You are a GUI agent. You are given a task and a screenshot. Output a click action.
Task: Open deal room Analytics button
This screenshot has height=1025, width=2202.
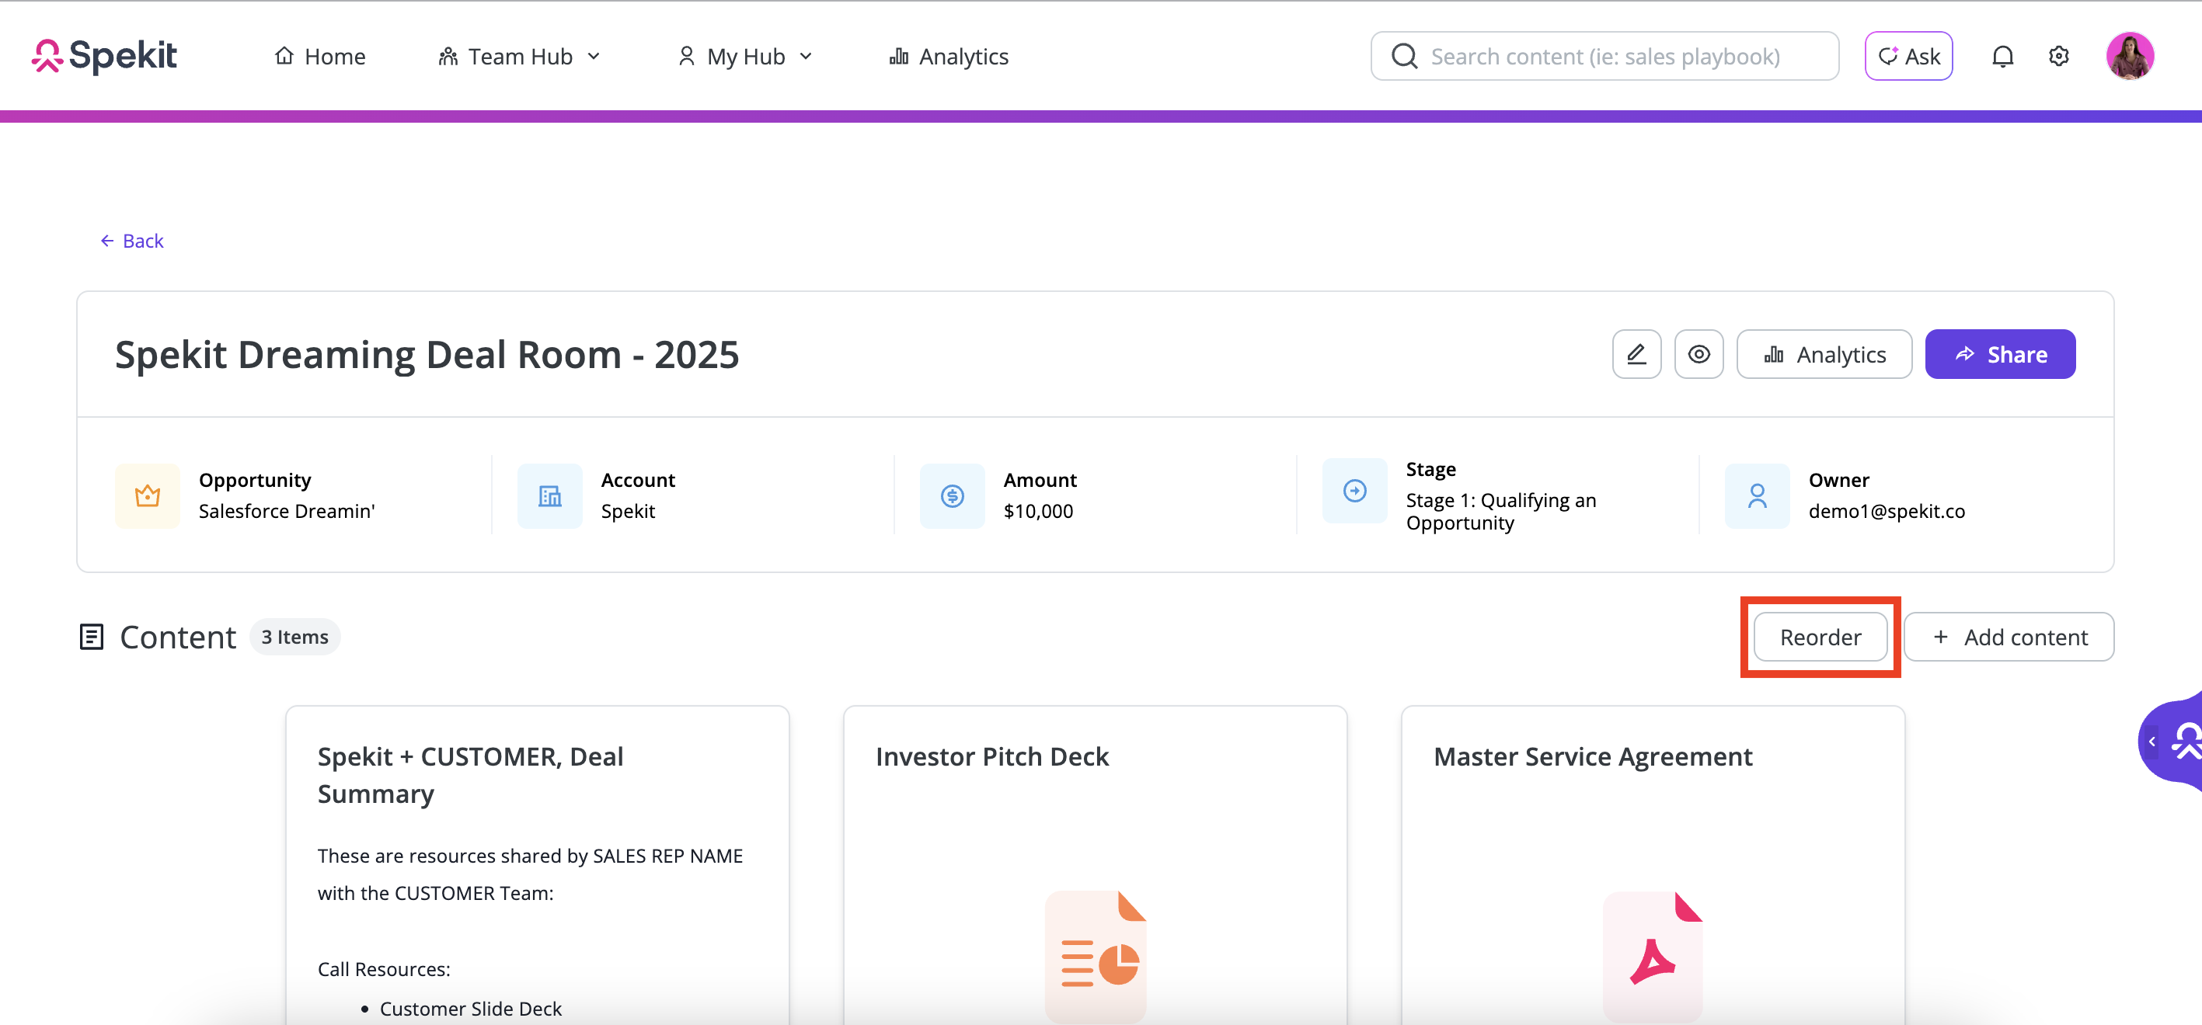point(1824,354)
